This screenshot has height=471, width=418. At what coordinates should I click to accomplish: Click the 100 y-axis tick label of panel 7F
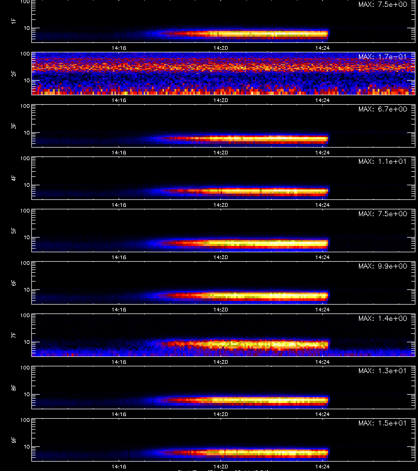coord(25,316)
